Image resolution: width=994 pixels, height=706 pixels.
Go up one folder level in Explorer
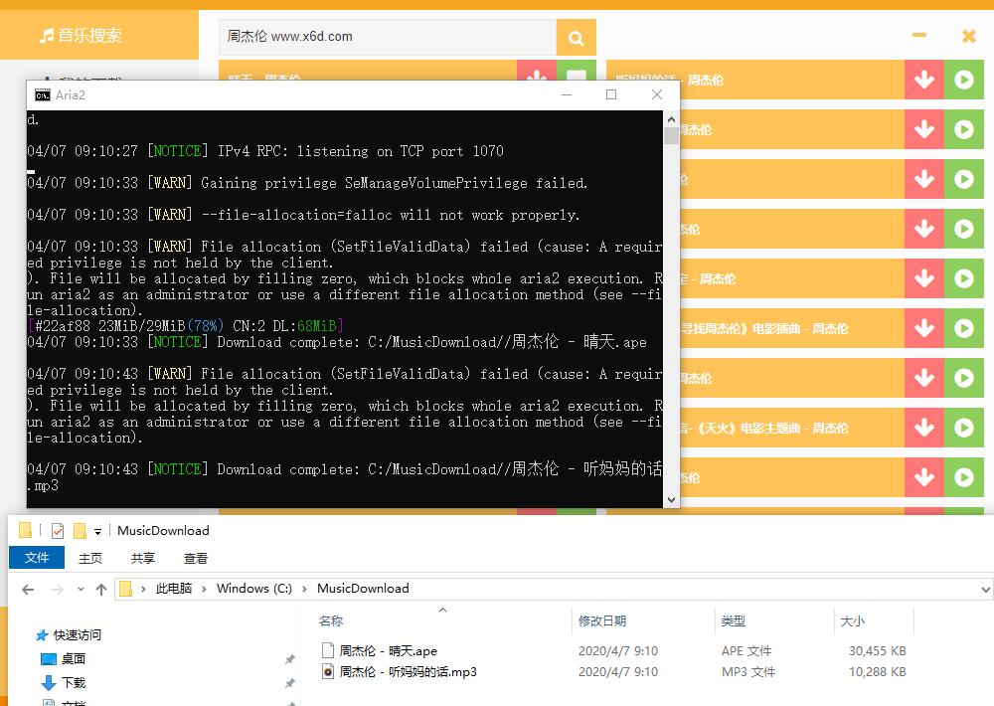pos(100,589)
